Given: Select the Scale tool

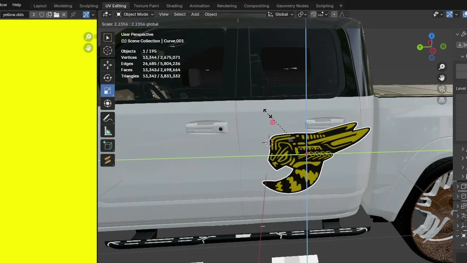Looking at the screenshot, I should pos(108,91).
